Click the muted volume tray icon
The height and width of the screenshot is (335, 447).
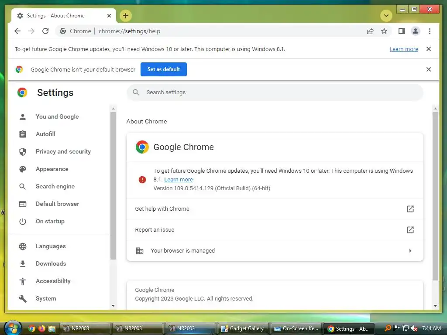tap(415, 328)
